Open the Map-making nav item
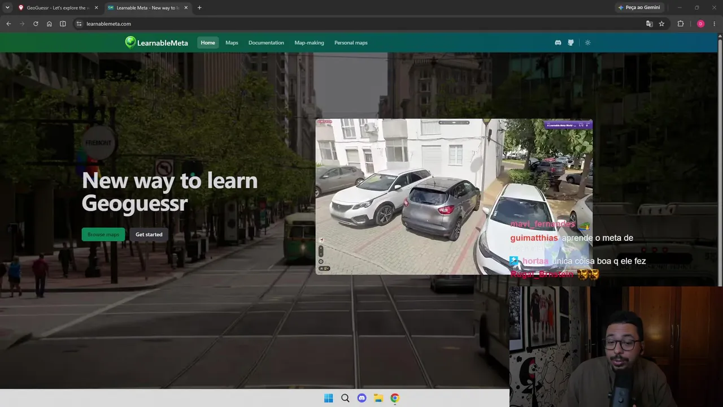The height and width of the screenshot is (407, 723). pos(309,42)
